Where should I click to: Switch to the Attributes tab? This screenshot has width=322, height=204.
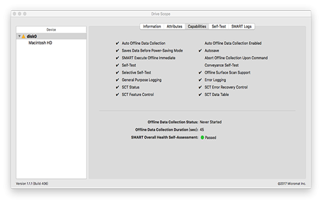(174, 26)
